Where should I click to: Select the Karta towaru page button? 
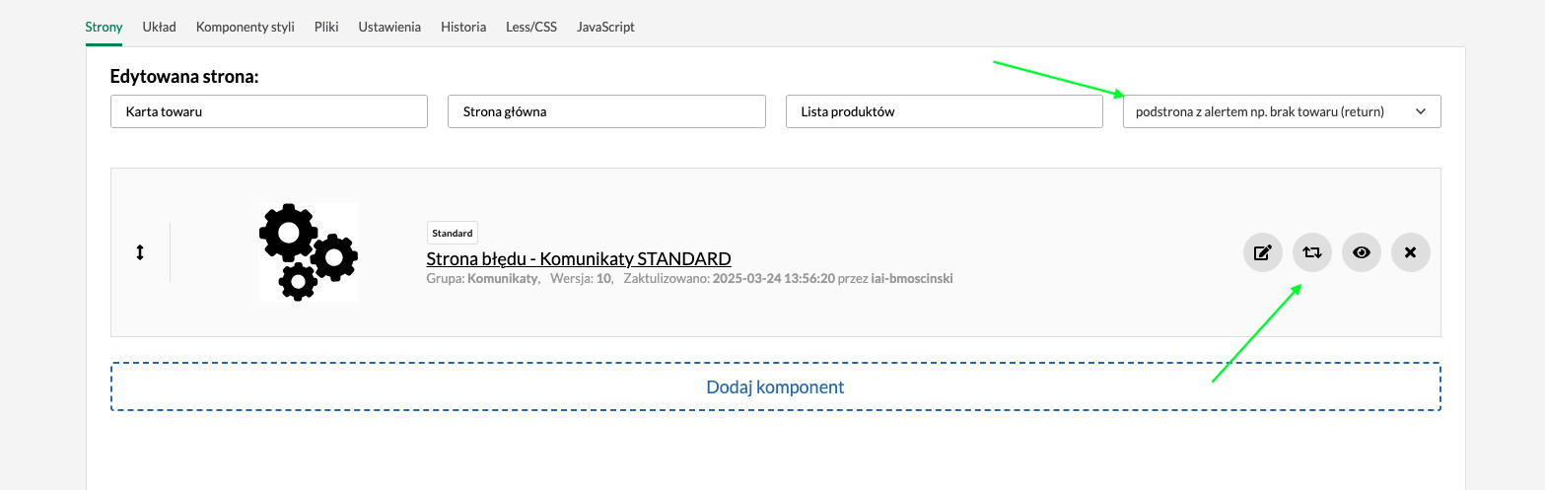[x=269, y=111]
